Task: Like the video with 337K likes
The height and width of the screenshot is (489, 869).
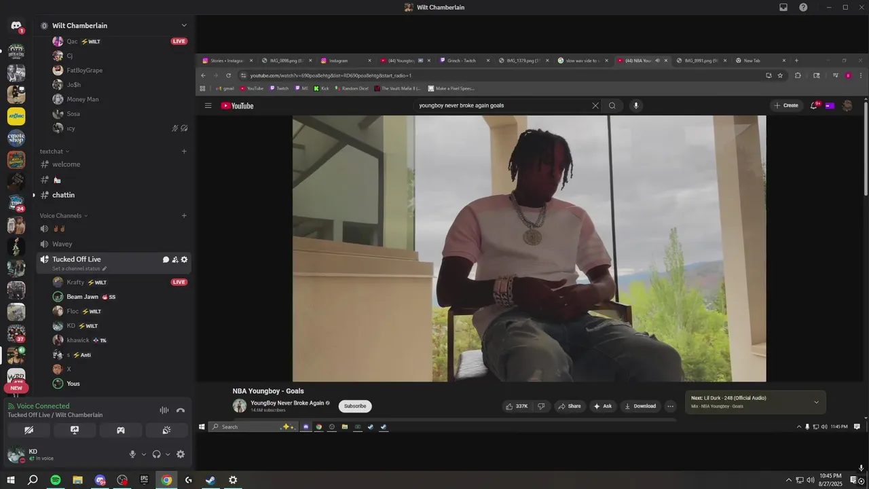Action: [x=517, y=406]
